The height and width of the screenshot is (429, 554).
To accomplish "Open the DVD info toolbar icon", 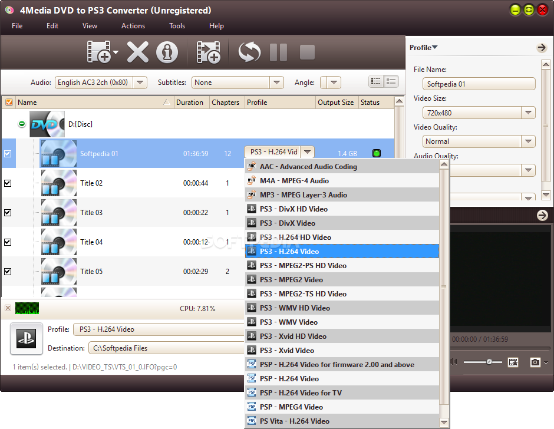I will (167, 52).
